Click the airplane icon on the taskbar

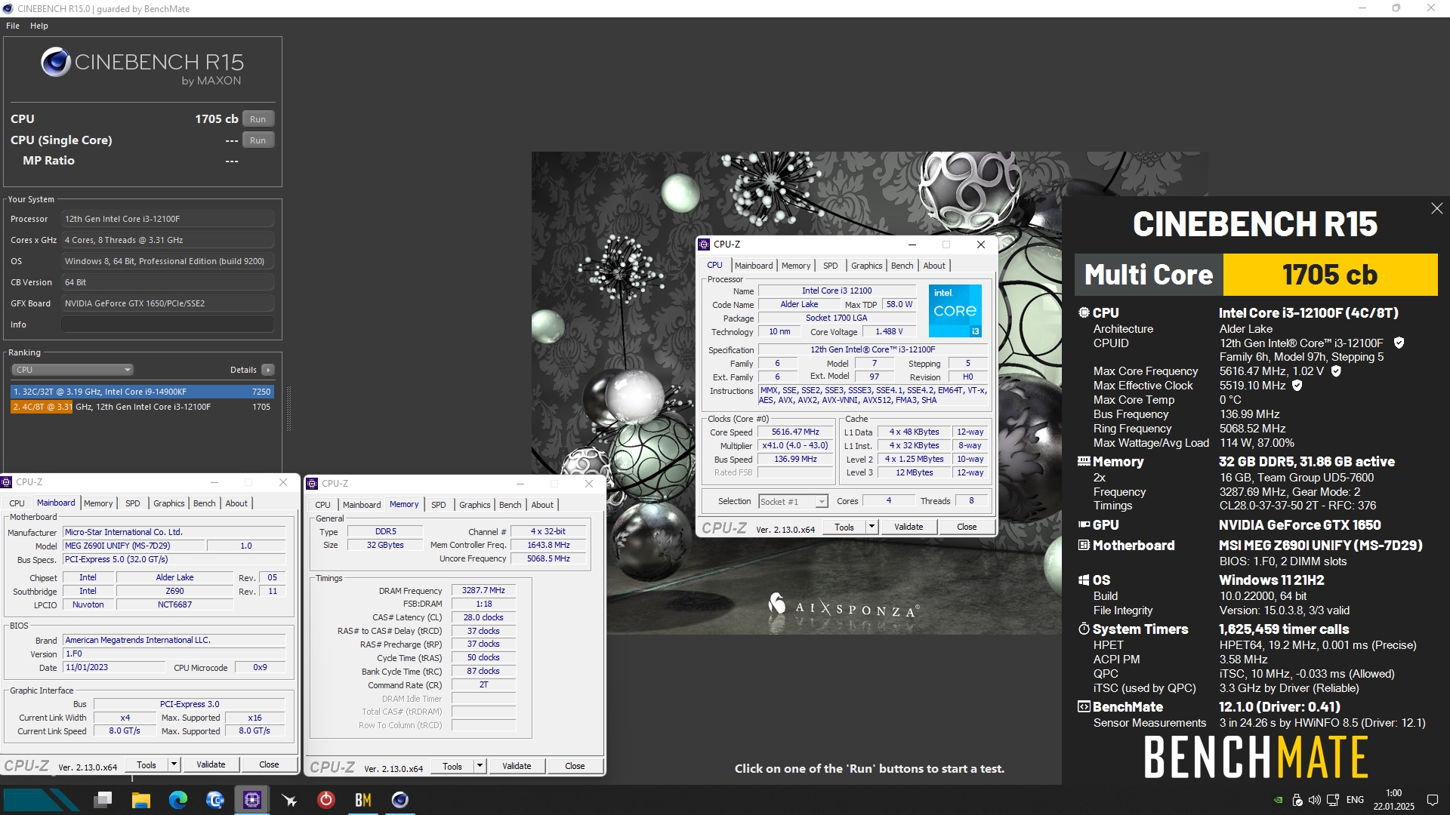pyautogui.click(x=289, y=800)
